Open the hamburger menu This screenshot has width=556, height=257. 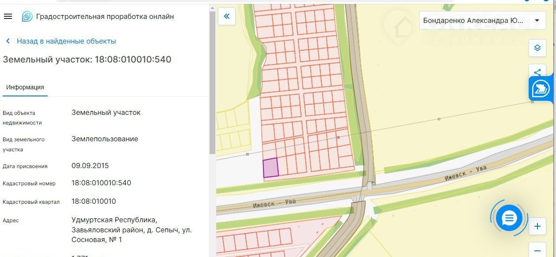click(8, 17)
